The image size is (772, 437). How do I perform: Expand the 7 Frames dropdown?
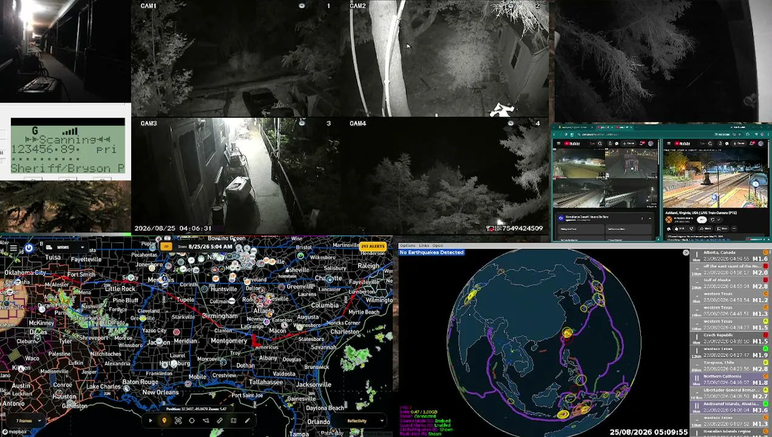tap(28, 421)
